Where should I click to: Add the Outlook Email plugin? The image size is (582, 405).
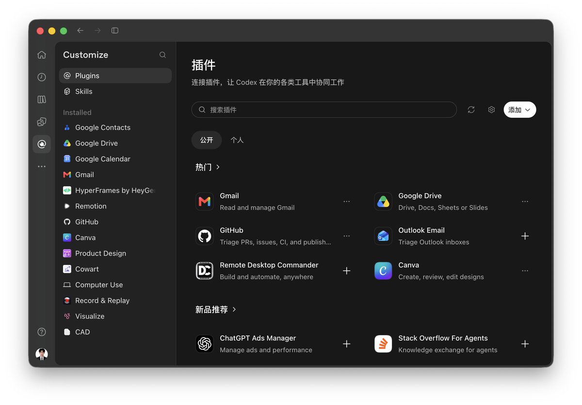525,236
